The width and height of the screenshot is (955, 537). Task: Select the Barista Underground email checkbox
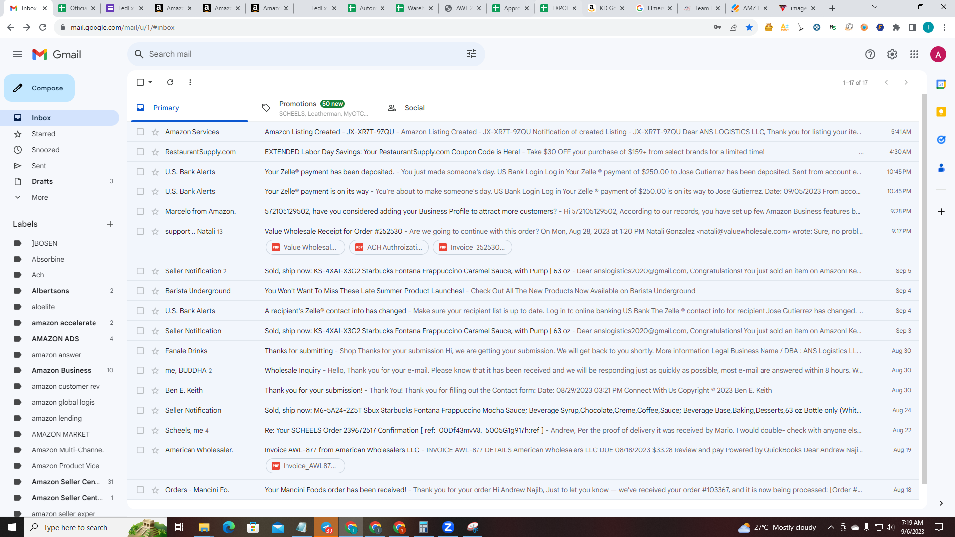coord(140,291)
